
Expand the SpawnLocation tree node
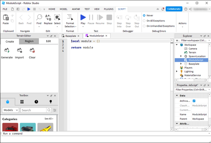pyautogui.click(x=181, y=56)
